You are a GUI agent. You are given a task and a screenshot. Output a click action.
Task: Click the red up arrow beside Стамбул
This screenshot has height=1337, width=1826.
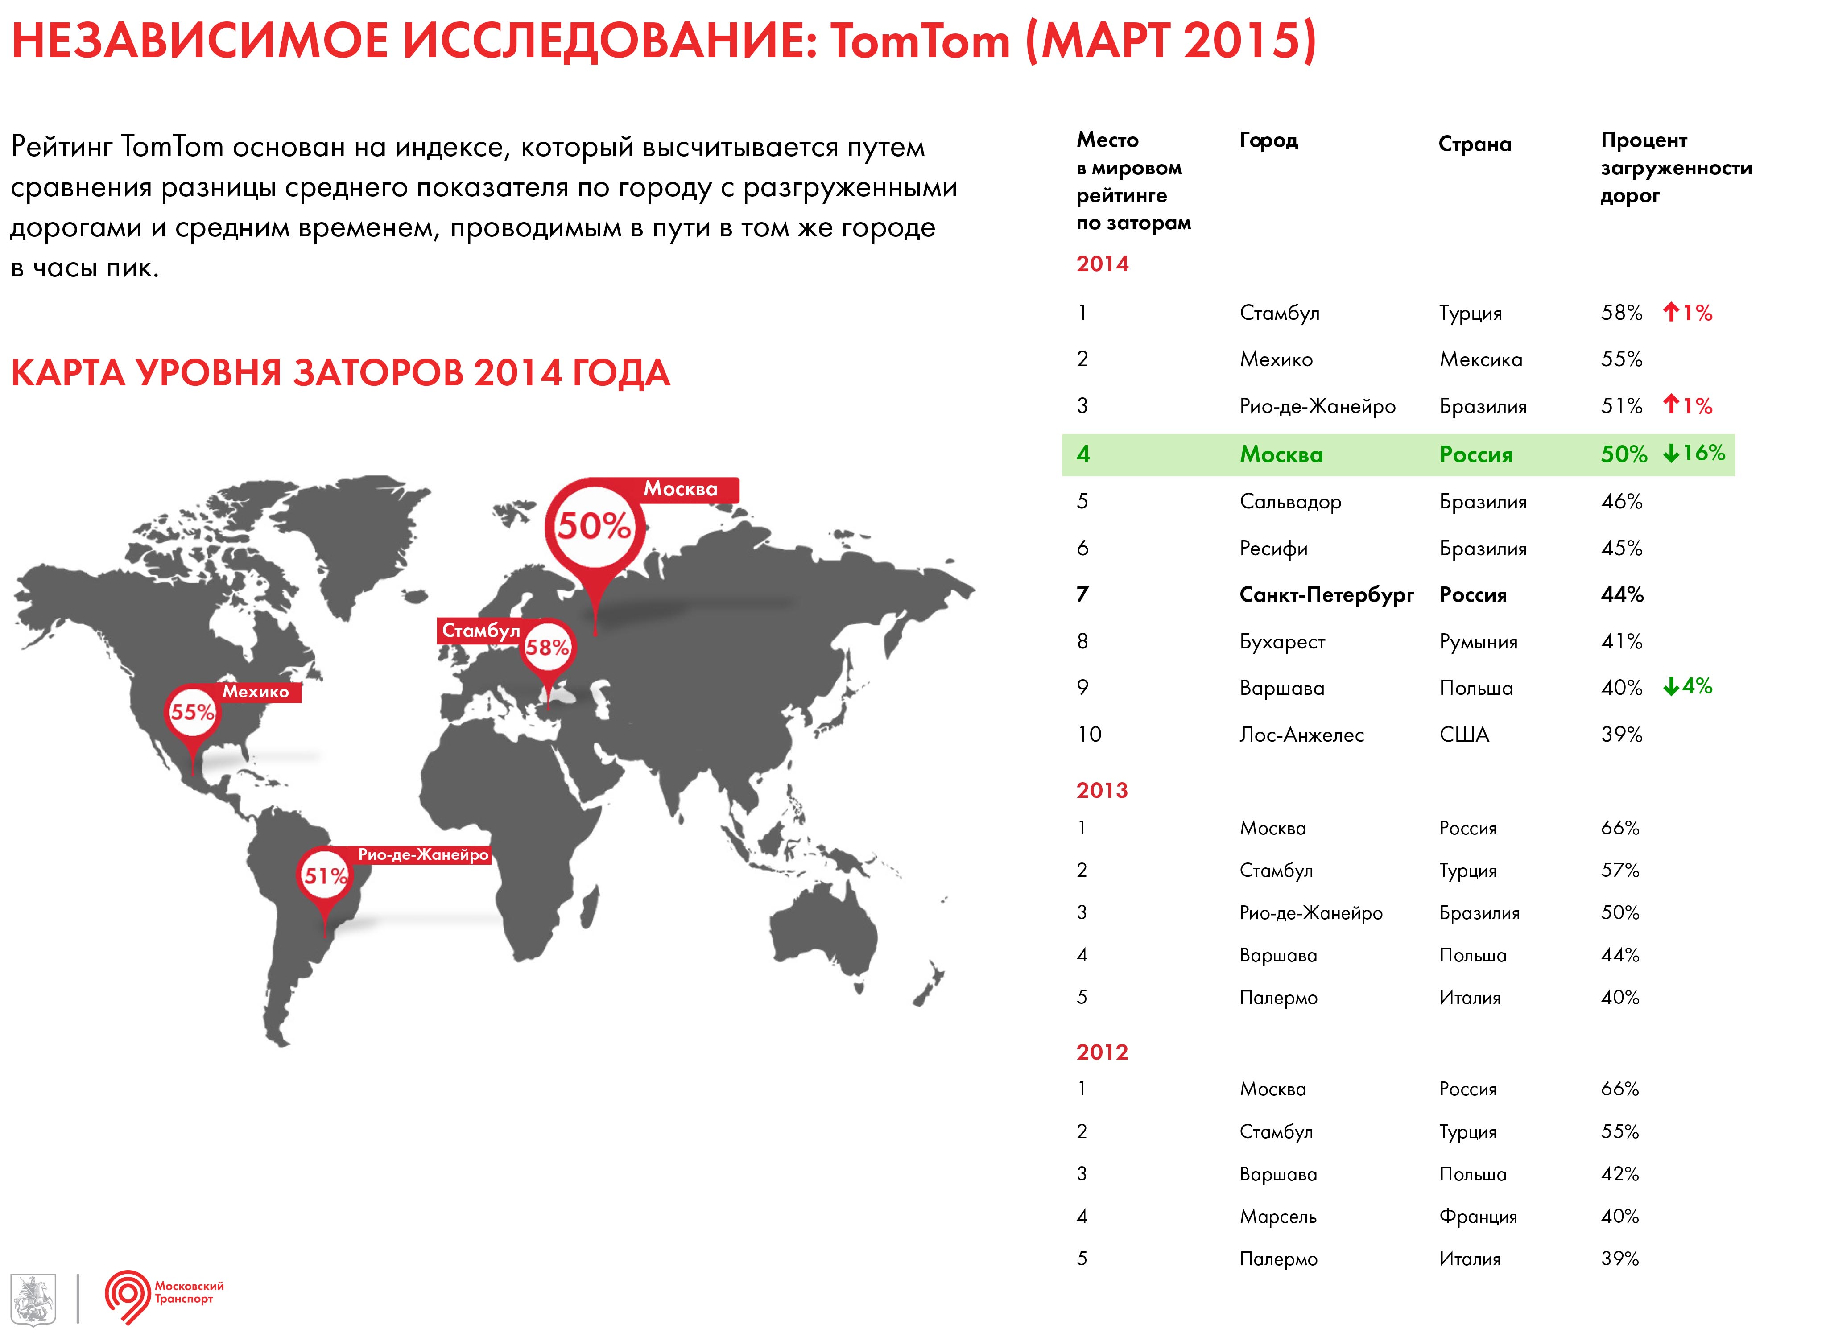[x=1671, y=312]
